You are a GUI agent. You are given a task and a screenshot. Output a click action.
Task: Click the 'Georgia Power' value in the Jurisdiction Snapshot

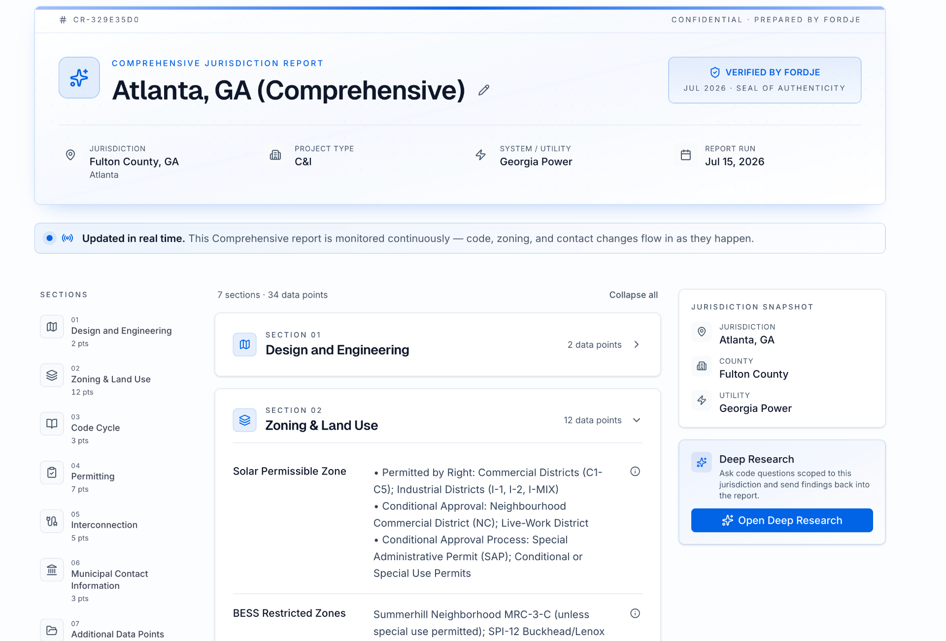point(755,408)
